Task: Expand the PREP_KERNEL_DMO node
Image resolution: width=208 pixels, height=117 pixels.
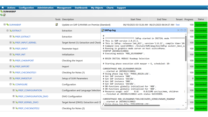Action: [14, 102]
